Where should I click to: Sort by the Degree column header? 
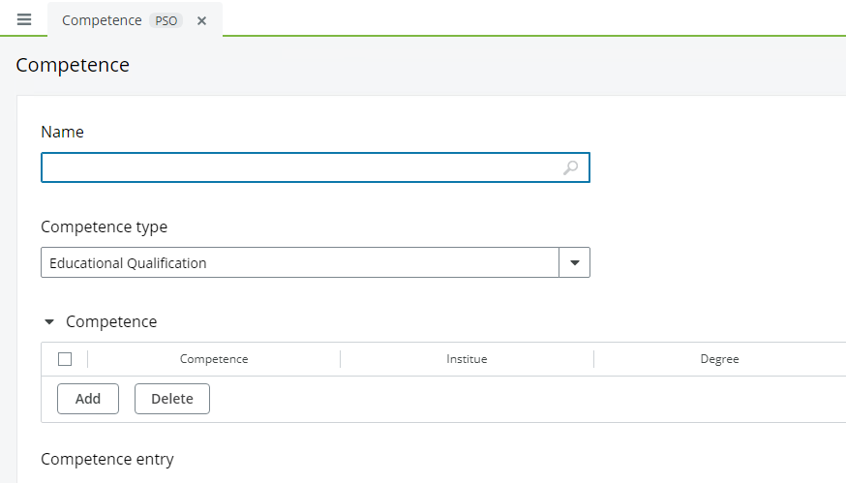[719, 359]
